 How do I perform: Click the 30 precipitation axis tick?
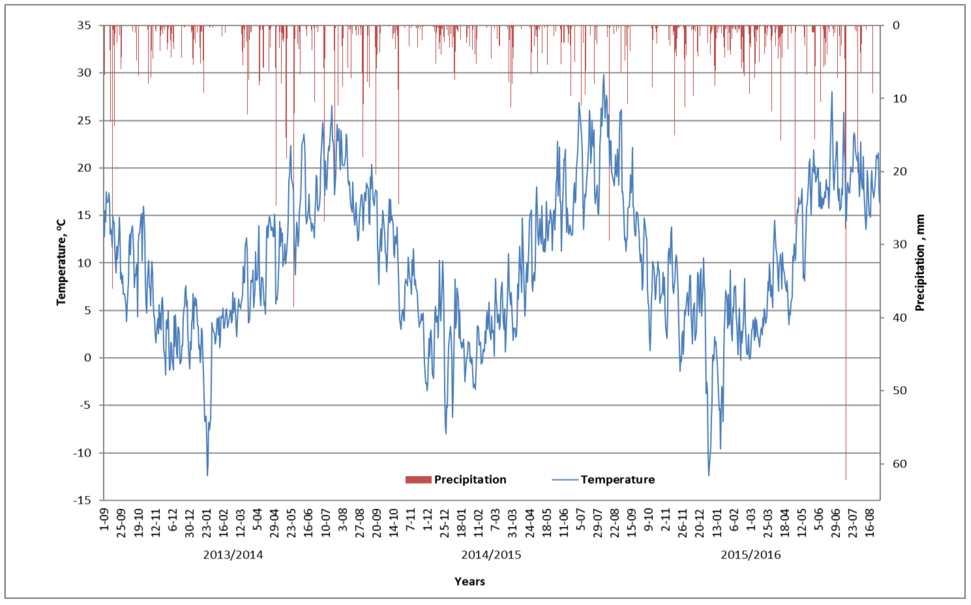pos(900,244)
